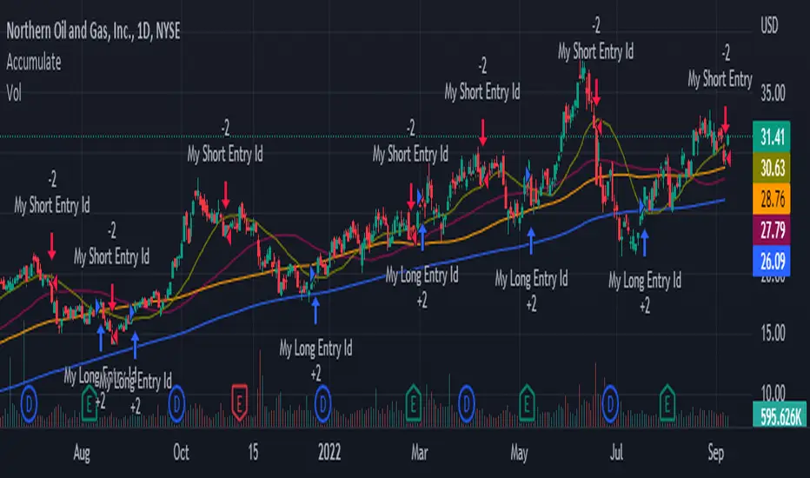Click the blue long-entry arrow at the July low
The image size is (810, 478).
click(x=644, y=242)
